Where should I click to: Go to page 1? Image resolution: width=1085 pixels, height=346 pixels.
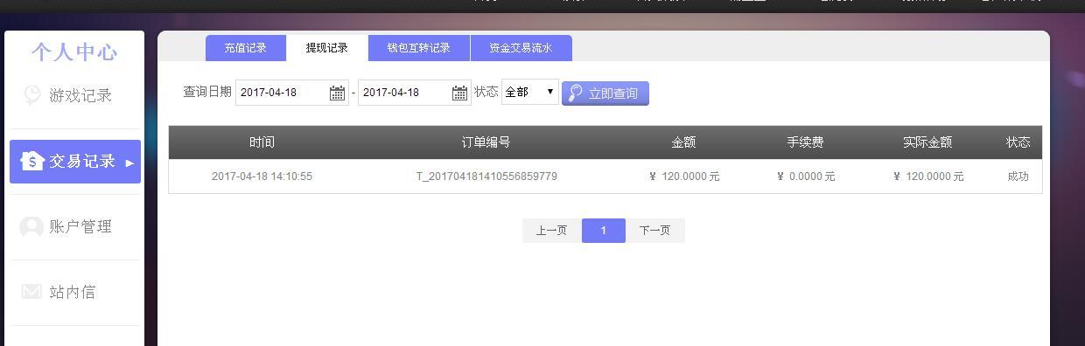[604, 231]
